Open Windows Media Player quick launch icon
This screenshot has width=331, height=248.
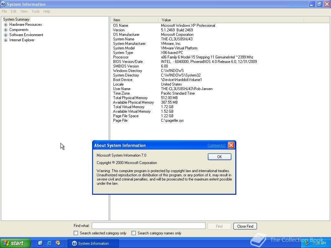(x=58, y=243)
